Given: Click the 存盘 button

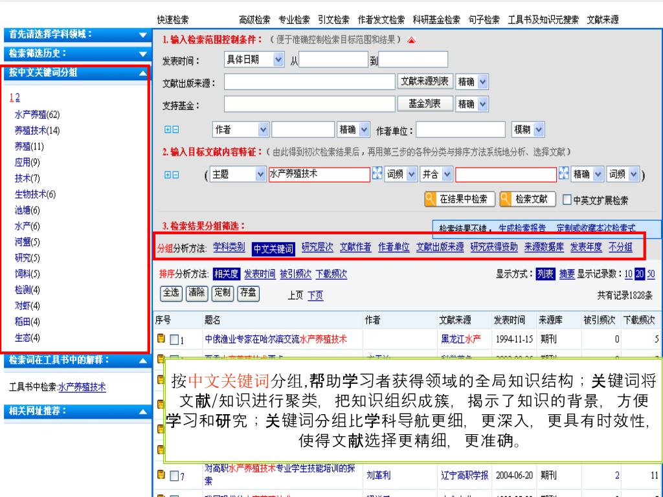Looking at the screenshot, I should click(x=248, y=293).
